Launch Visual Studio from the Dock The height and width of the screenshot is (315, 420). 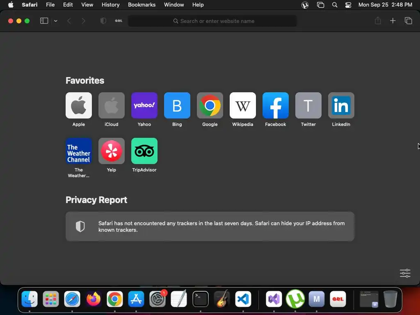[274, 299]
